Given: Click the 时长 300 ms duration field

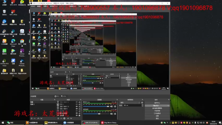Looking at the screenshot, I should point(132,106).
